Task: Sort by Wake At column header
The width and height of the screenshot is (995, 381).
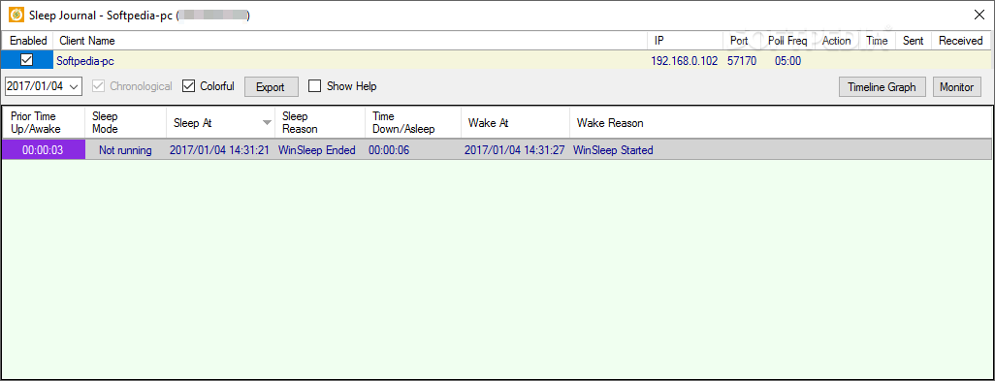Action: tap(515, 123)
